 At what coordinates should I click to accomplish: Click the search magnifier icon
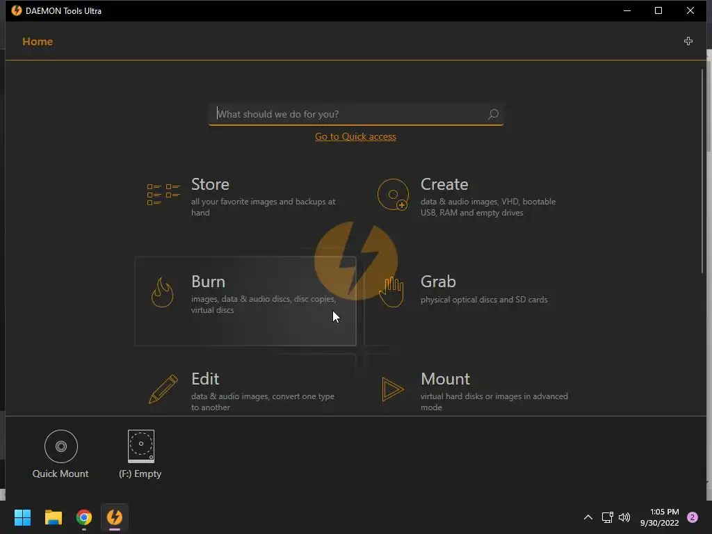493,115
